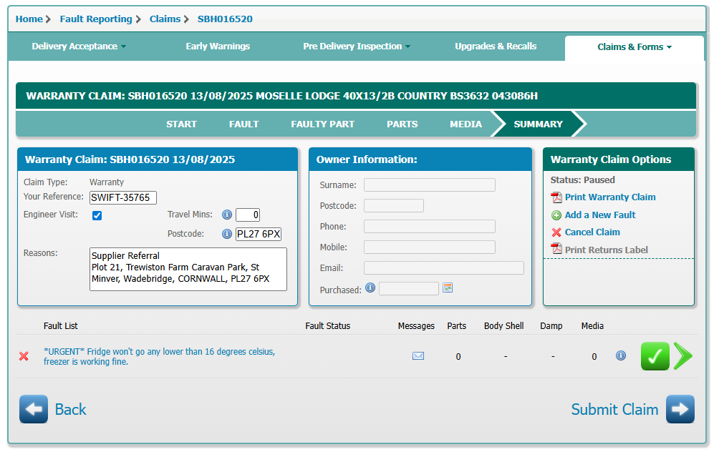Click Add a New Fault link
This screenshot has height=452, width=714.
599,215
